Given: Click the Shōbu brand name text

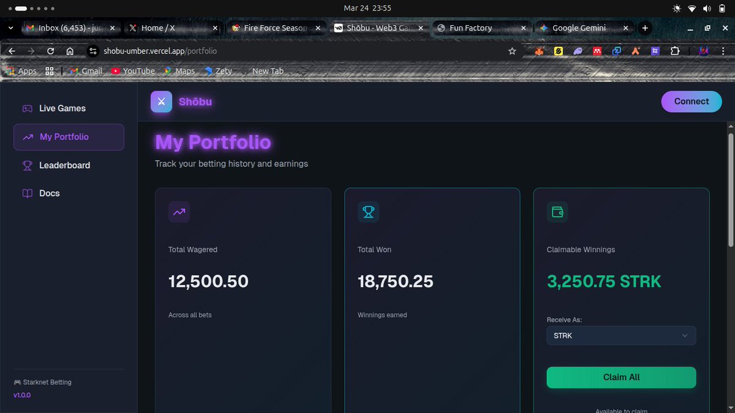Looking at the screenshot, I should tap(195, 102).
